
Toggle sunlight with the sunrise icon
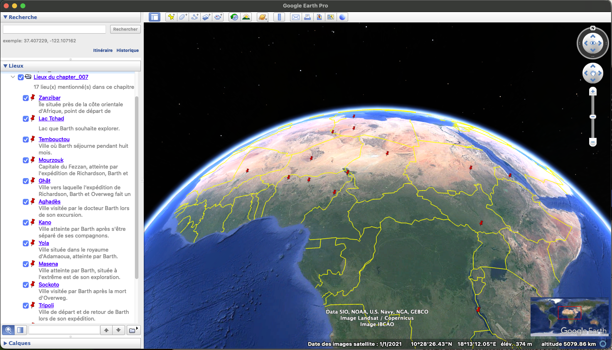click(x=246, y=17)
